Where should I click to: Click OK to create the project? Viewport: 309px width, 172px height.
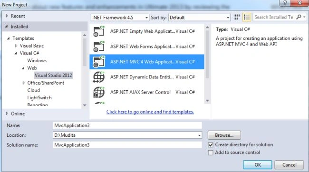(257, 165)
